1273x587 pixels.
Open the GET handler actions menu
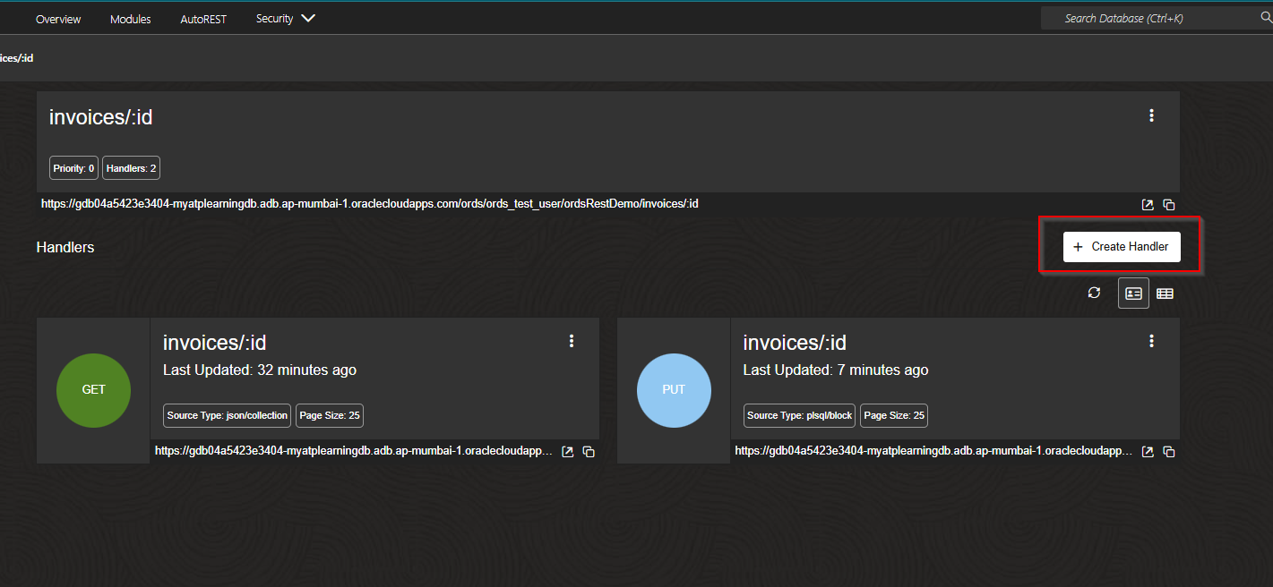(572, 341)
